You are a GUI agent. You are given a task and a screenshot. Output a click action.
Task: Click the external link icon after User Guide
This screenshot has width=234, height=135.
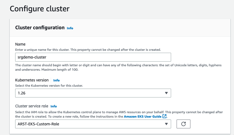(164, 117)
